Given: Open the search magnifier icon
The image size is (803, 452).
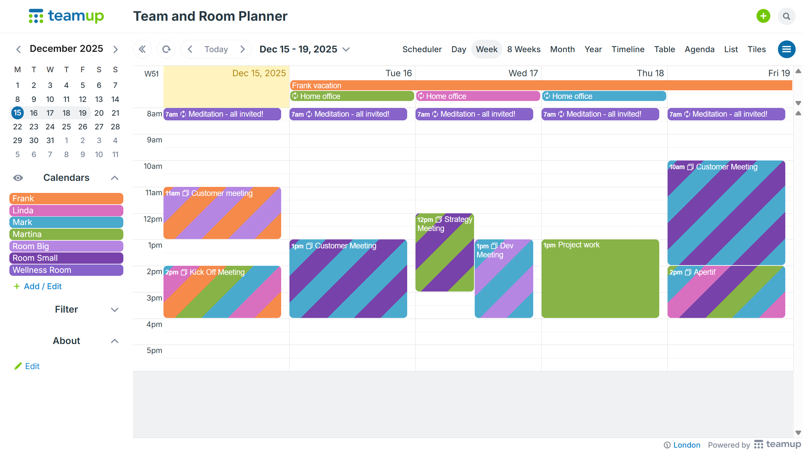Looking at the screenshot, I should [786, 16].
